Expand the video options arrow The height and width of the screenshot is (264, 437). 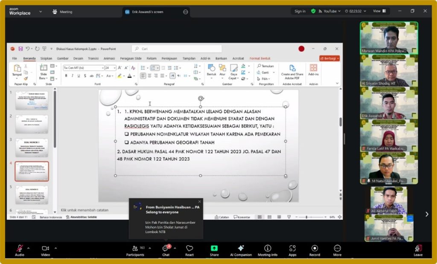[55, 248]
